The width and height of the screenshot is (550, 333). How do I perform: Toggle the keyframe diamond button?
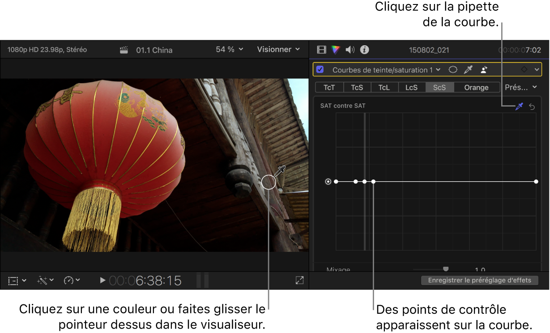pyautogui.click(x=524, y=70)
